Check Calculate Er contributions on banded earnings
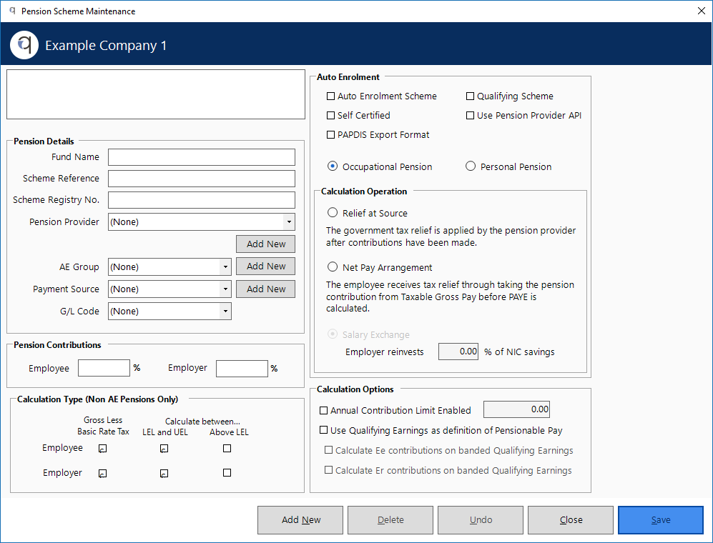This screenshot has width=713, height=543. (328, 470)
